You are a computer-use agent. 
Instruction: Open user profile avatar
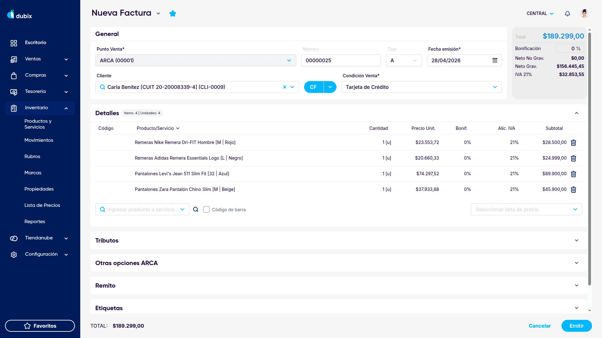[x=584, y=13]
